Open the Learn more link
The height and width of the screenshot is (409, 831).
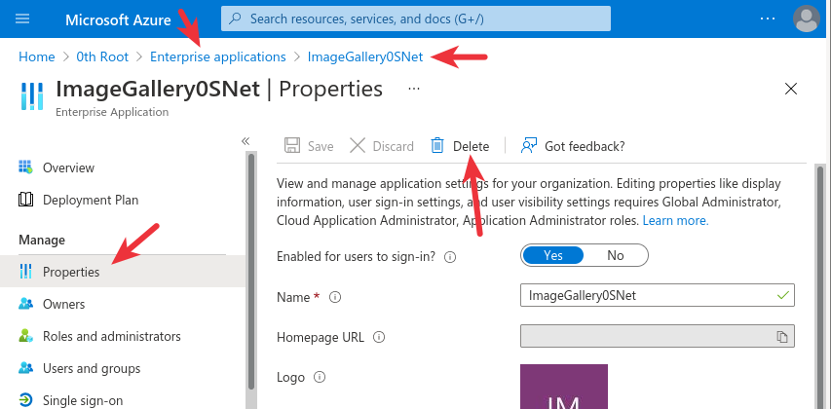(x=675, y=221)
